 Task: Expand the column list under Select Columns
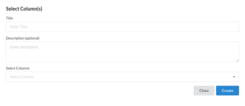click(x=122, y=77)
